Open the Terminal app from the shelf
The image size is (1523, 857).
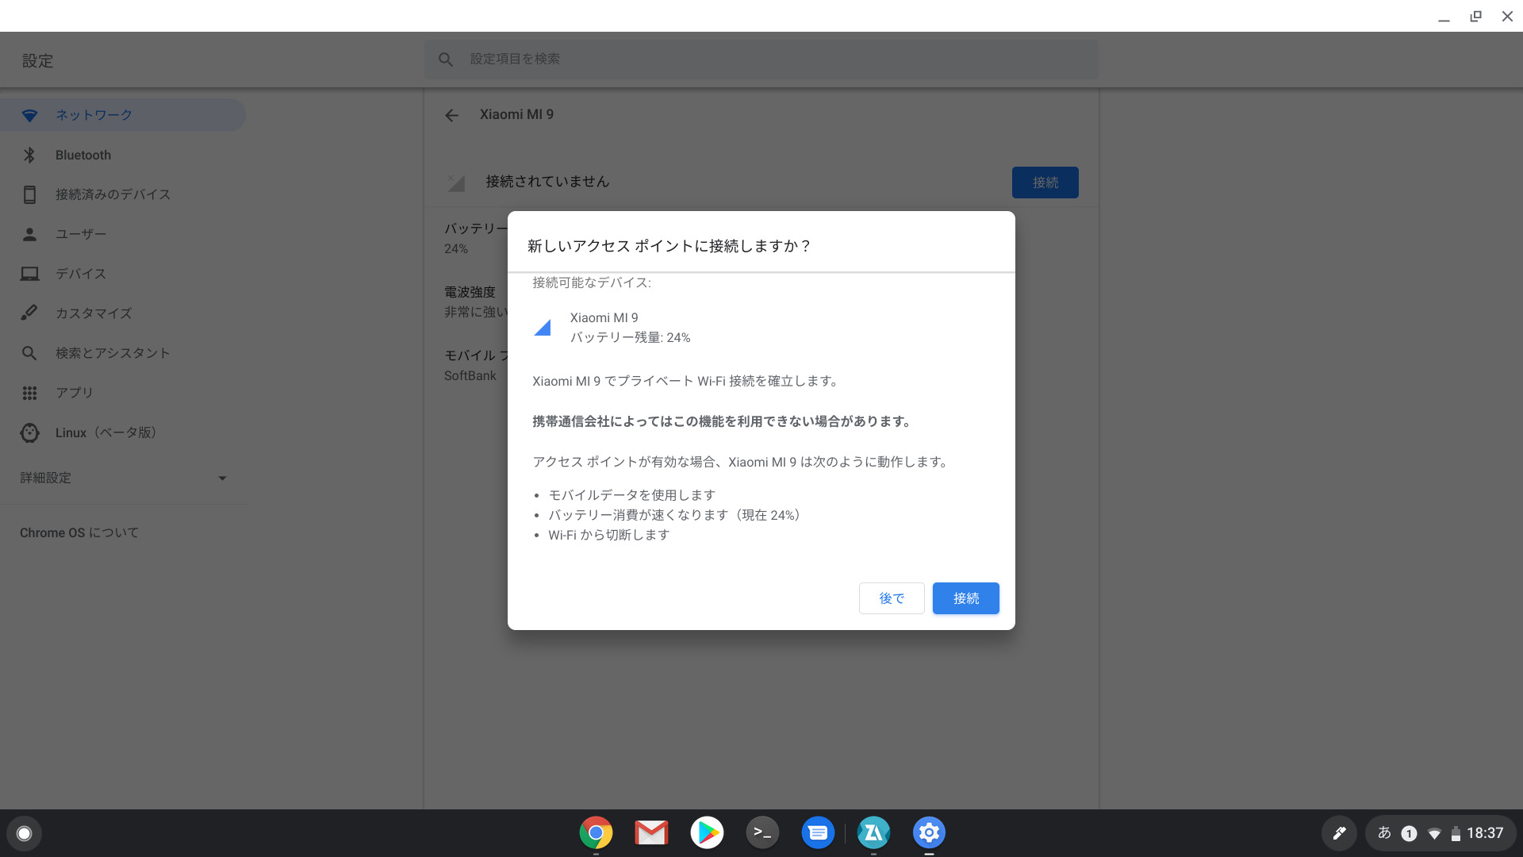[x=762, y=832]
